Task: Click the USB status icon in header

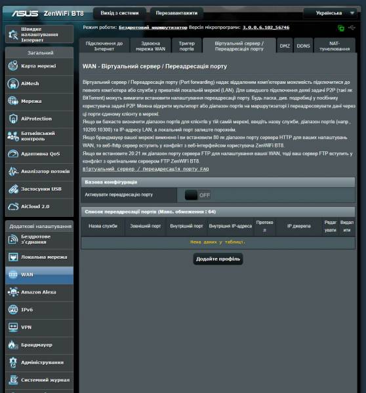Action: tap(352, 28)
